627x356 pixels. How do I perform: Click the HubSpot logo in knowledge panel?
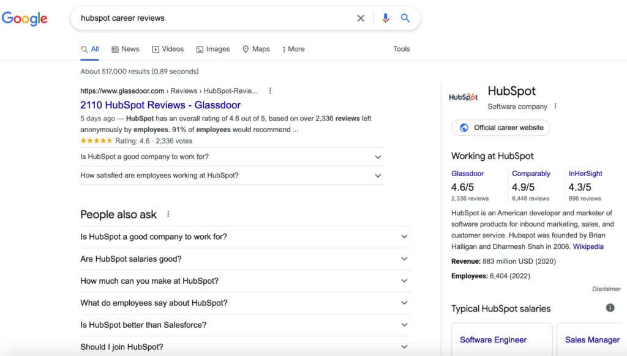click(463, 97)
